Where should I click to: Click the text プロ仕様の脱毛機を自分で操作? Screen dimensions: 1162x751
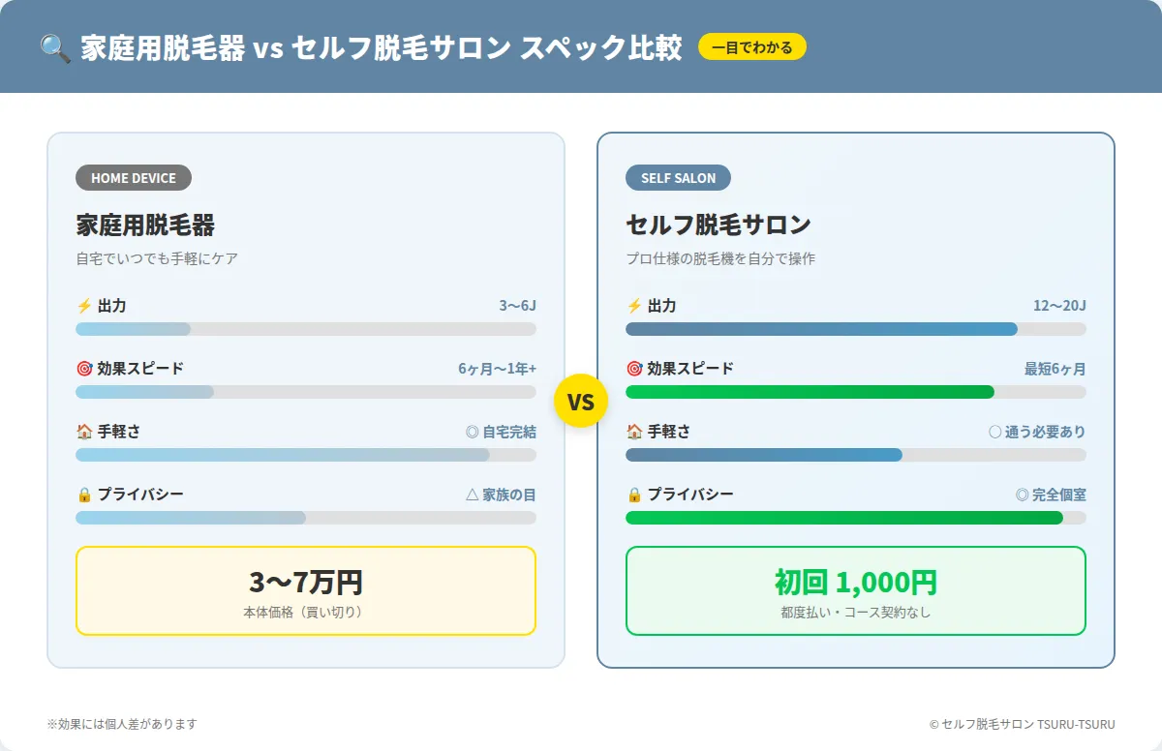tap(720, 259)
